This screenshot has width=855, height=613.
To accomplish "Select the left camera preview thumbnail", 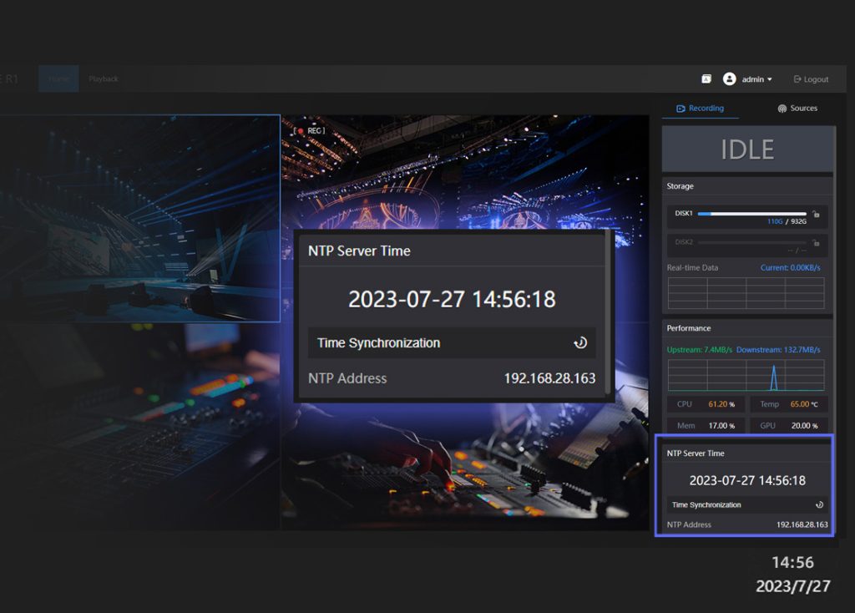I will (x=139, y=218).
